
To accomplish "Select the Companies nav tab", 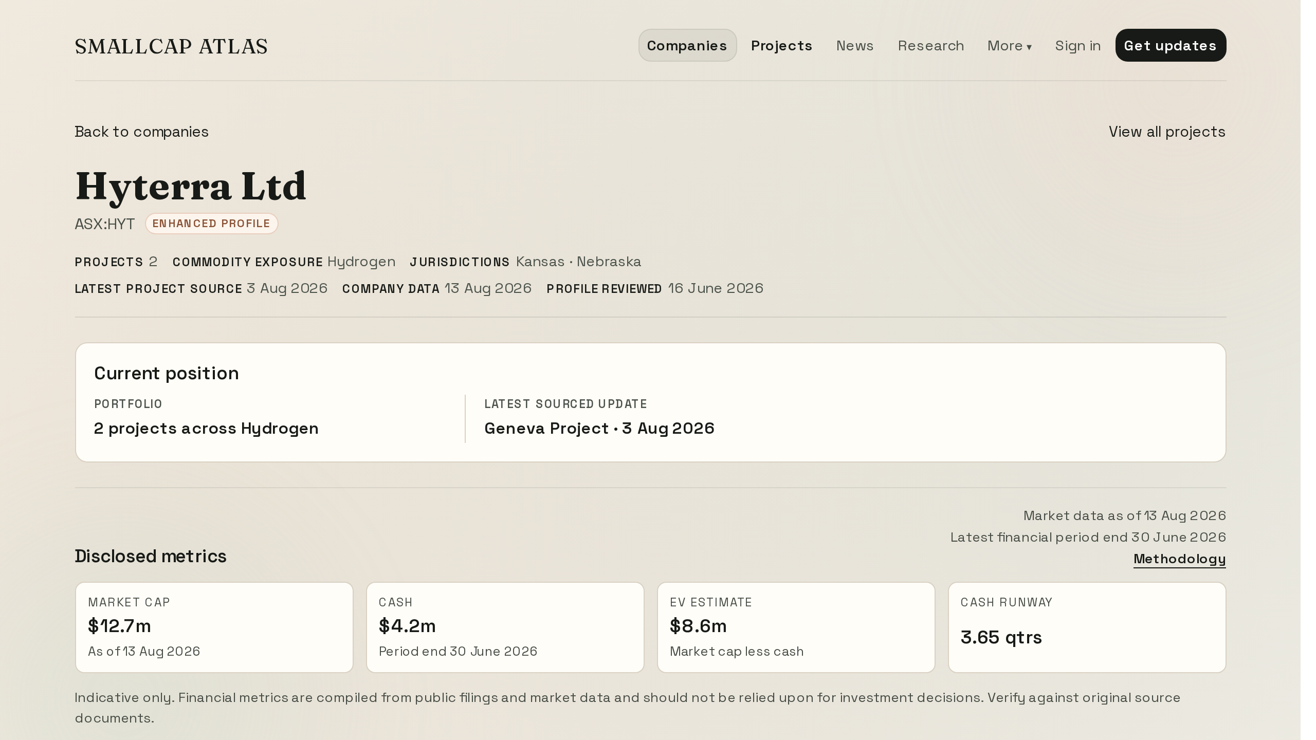I will click(x=687, y=45).
